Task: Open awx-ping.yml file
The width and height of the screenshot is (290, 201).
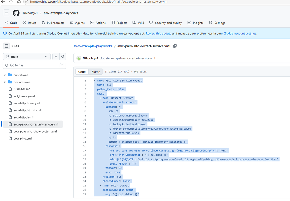Action: (x=23, y=138)
